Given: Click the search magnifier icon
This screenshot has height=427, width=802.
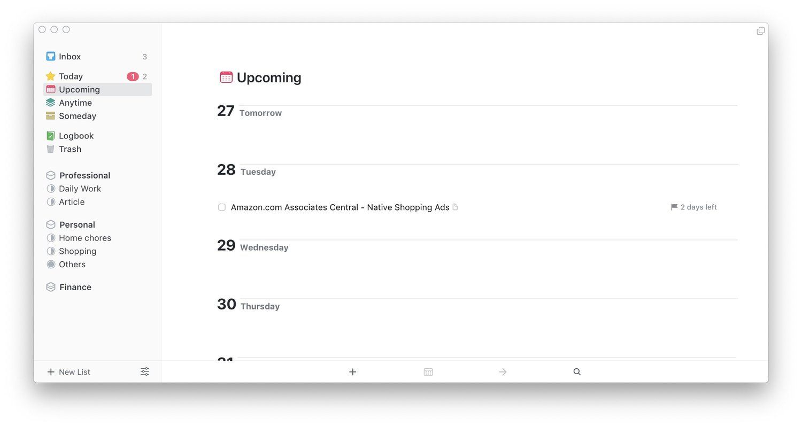Looking at the screenshot, I should click(577, 372).
